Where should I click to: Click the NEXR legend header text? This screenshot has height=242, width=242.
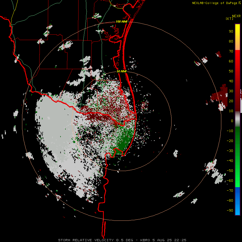pyautogui.click(x=236, y=16)
